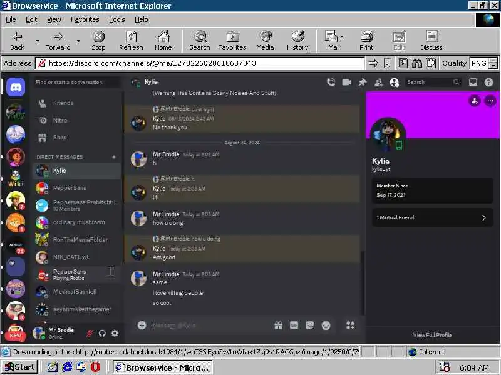Expand the 1 Mutual Friend row

[x=432, y=217]
